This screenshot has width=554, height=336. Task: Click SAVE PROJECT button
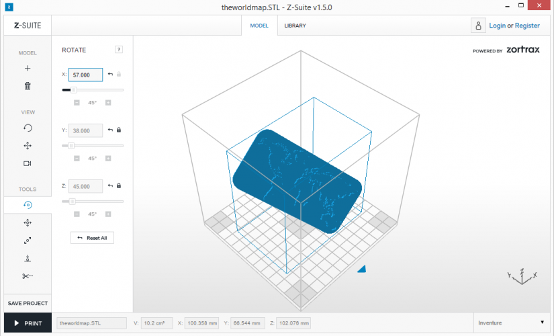pyautogui.click(x=28, y=304)
